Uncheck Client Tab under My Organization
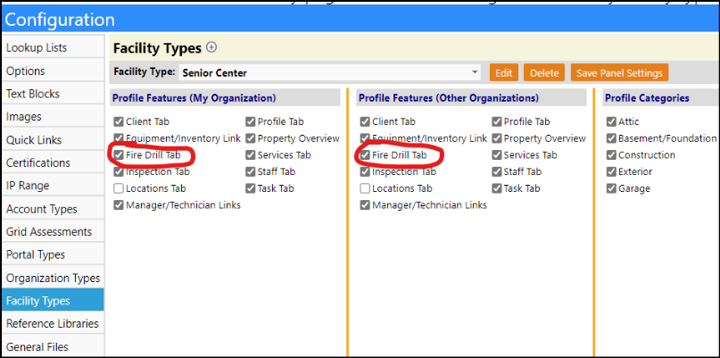 pyautogui.click(x=119, y=121)
